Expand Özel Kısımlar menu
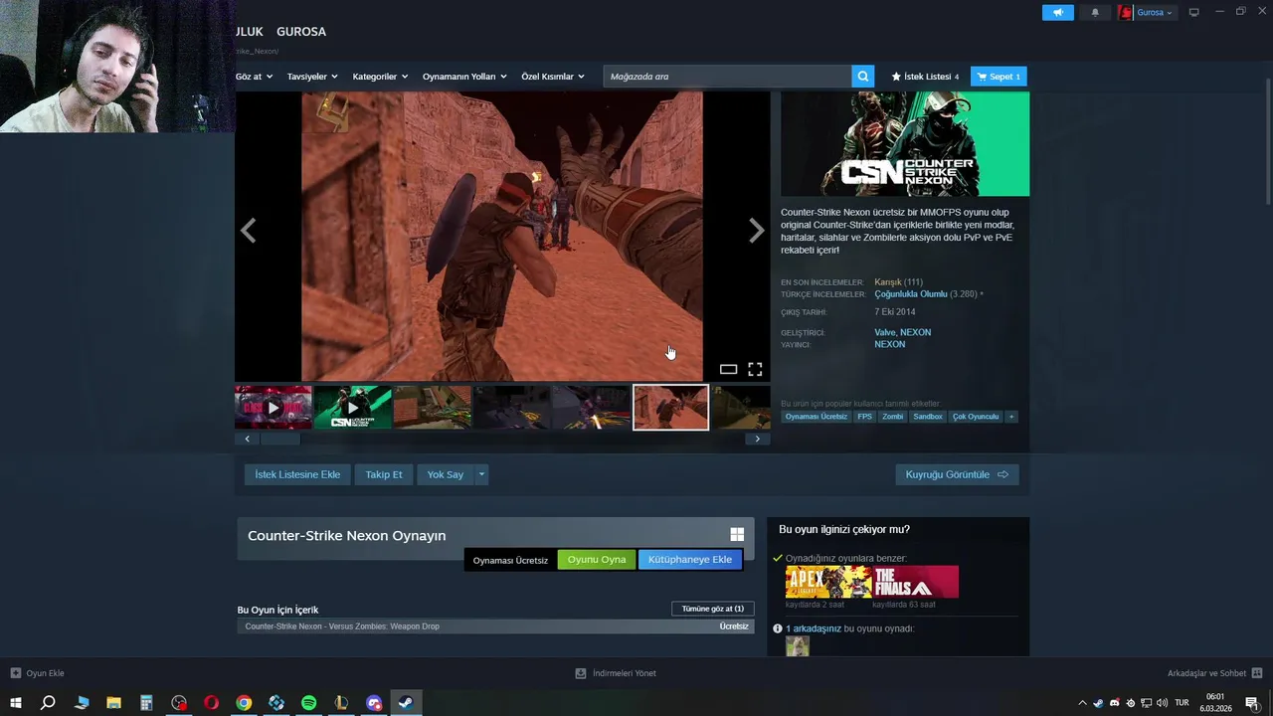The image size is (1273, 716). (x=553, y=77)
